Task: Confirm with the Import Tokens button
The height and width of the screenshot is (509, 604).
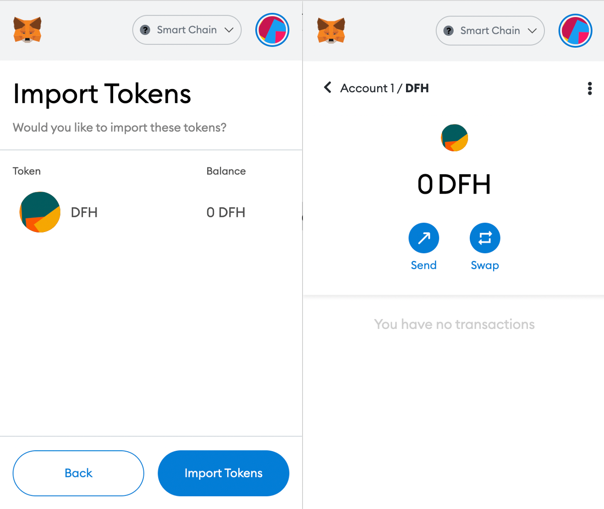Action: pos(224,473)
